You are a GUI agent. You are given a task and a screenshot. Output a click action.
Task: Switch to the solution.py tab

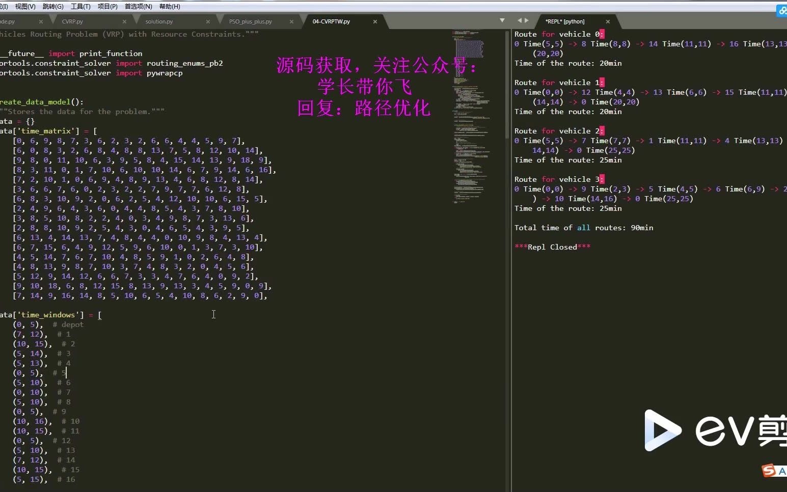pyautogui.click(x=159, y=21)
